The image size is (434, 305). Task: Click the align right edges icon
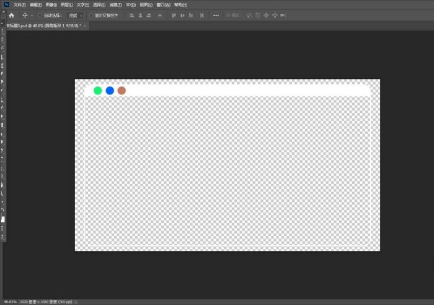click(149, 15)
